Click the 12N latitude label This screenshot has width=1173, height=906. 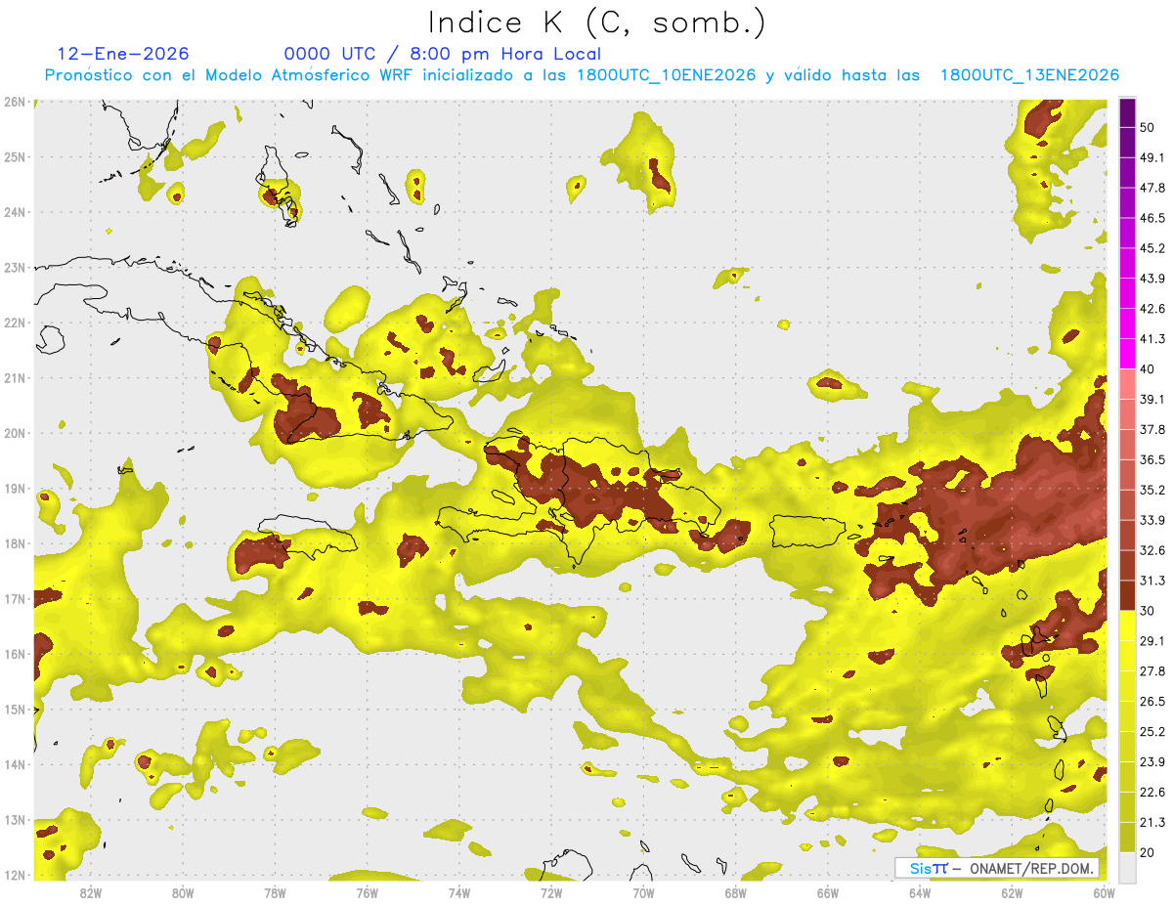pyautogui.click(x=14, y=875)
